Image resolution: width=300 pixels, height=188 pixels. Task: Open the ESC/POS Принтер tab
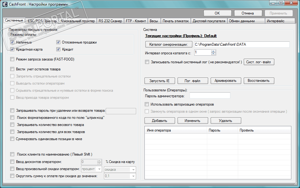[42, 21]
